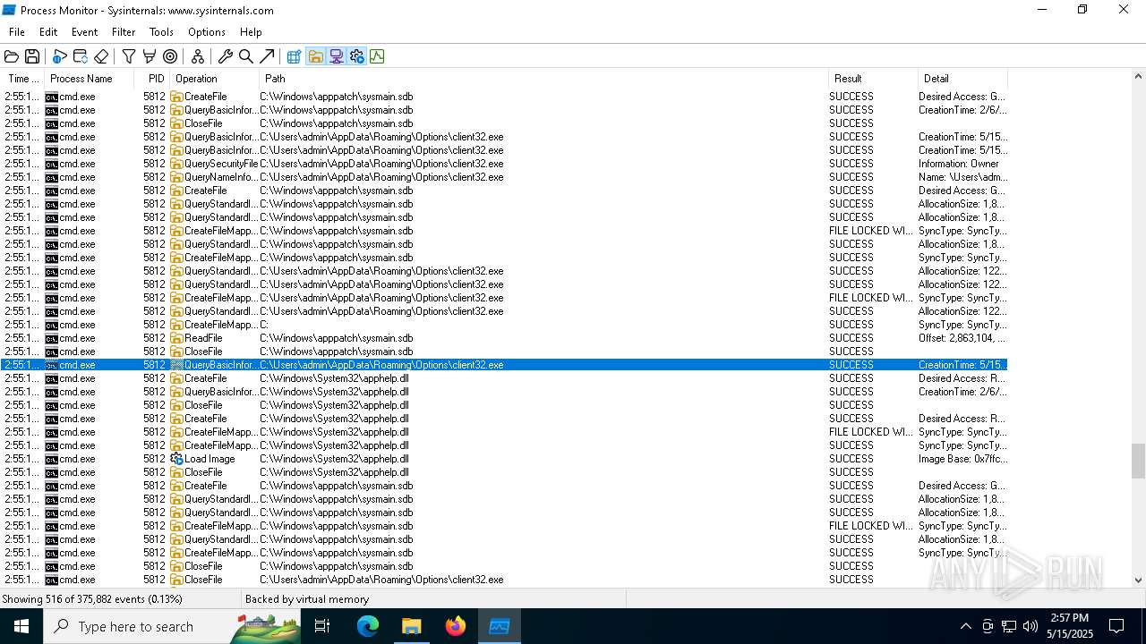Toggle the Capture events icon
This screenshot has height=644, width=1146.
click(59, 56)
